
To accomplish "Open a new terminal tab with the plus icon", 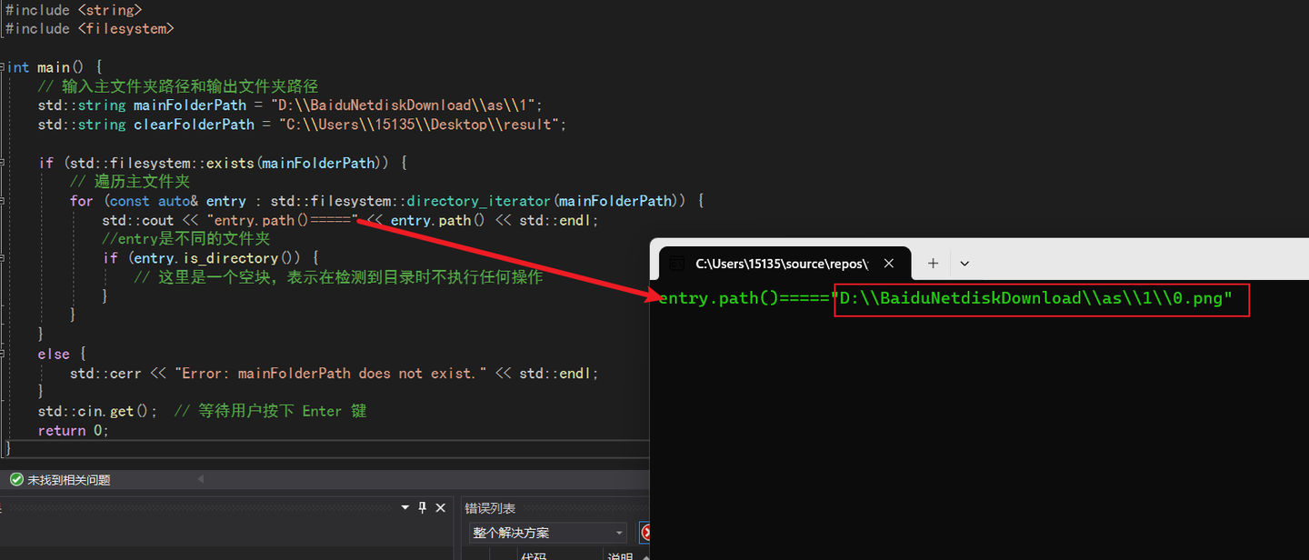I will click(x=933, y=263).
